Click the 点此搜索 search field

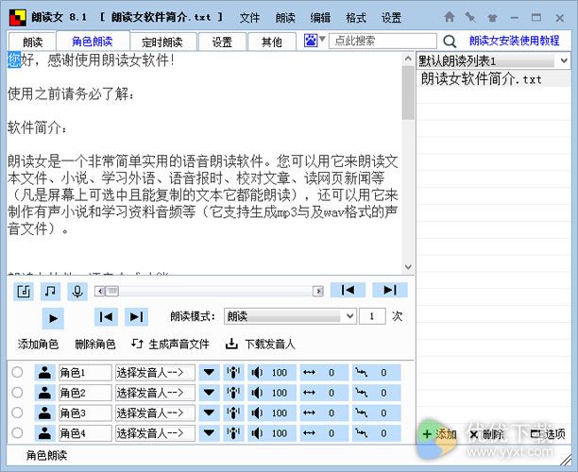(x=382, y=41)
